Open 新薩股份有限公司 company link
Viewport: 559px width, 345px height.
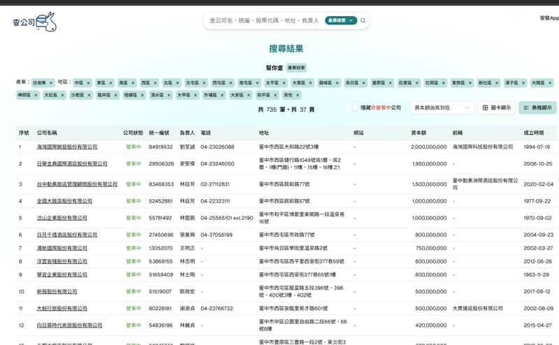[x=57, y=291]
